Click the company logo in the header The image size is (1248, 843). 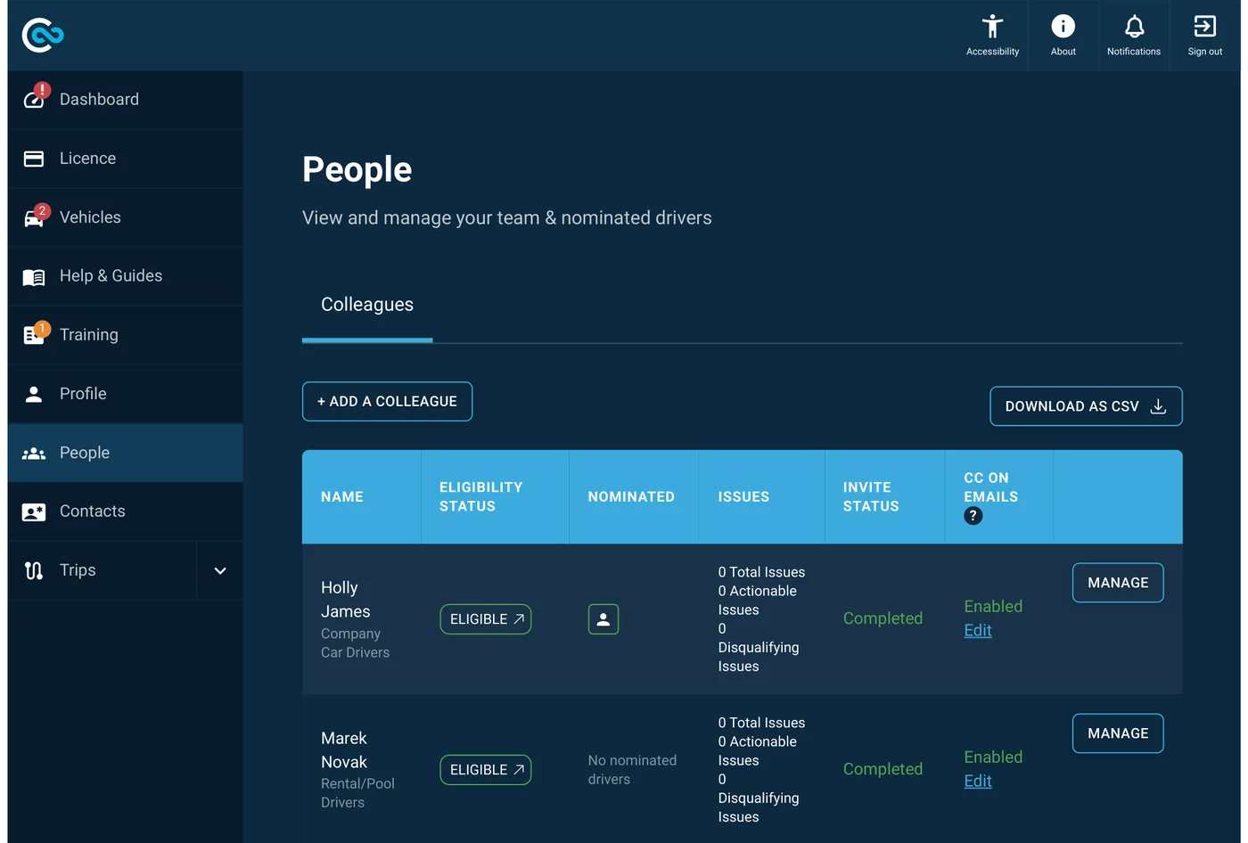[43, 35]
